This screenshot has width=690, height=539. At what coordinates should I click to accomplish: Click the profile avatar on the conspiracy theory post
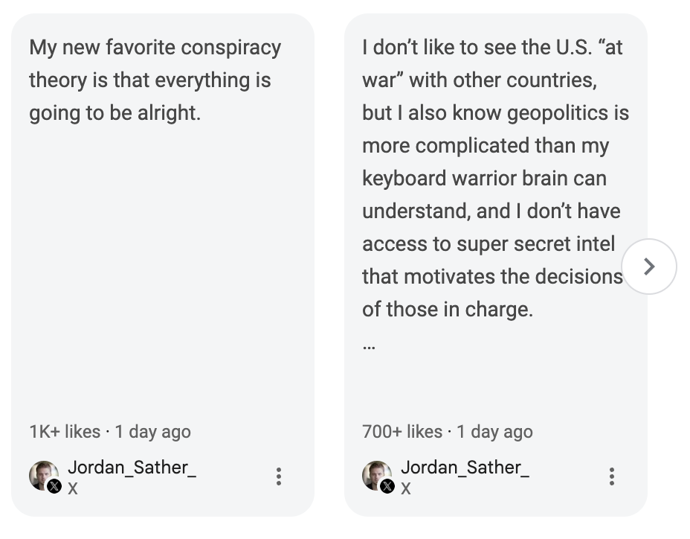pos(42,473)
